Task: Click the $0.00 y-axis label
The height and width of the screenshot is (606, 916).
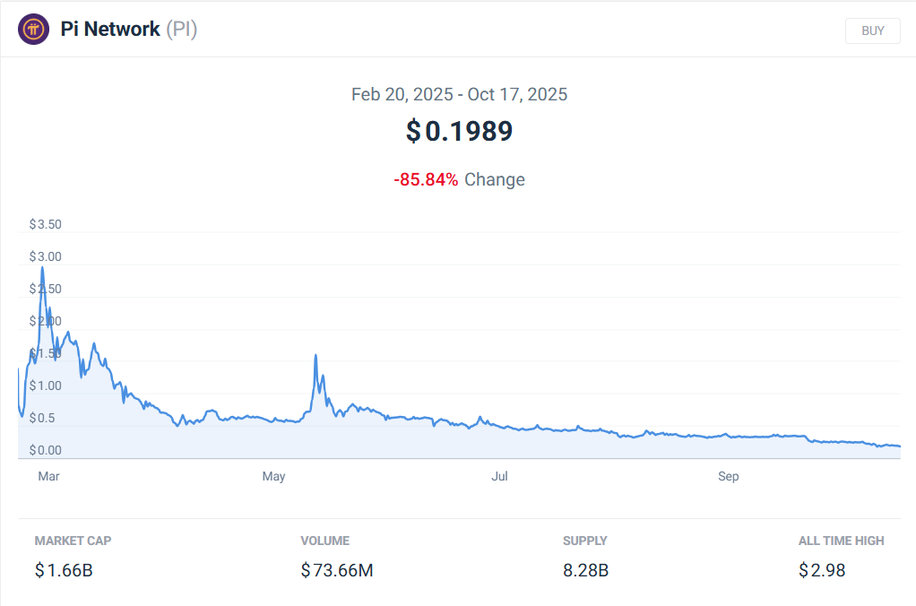Action: (46, 450)
